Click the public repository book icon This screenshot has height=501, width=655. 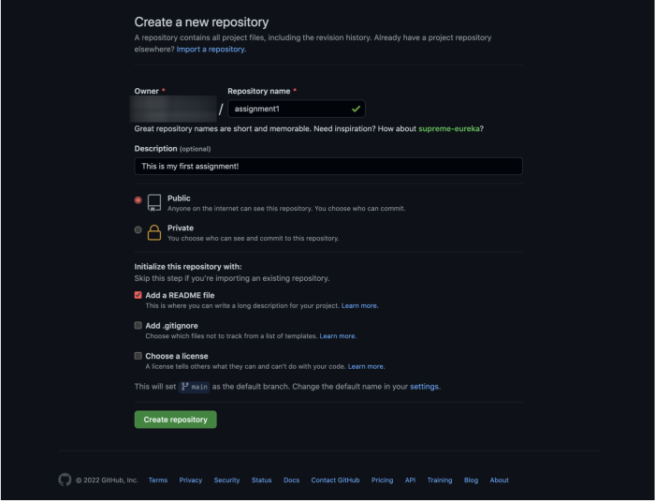(x=153, y=202)
